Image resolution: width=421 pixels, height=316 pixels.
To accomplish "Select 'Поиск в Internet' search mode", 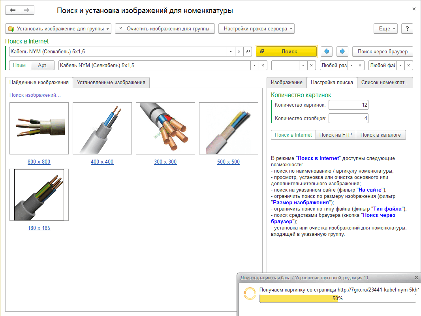I will click(x=293, y=135).
